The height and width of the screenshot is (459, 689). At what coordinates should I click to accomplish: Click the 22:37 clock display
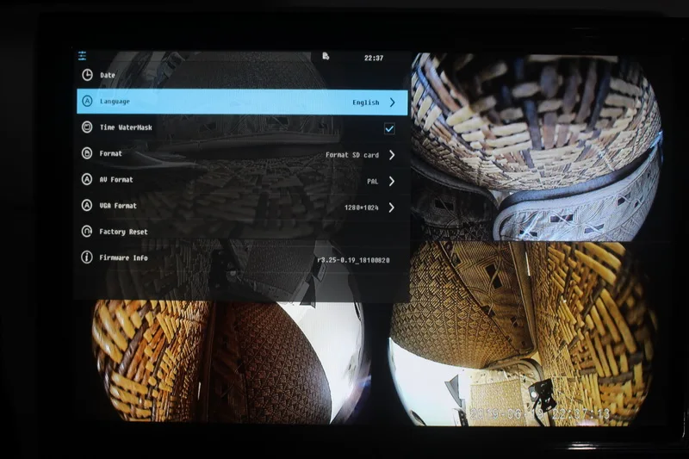[x=374, y=58]
